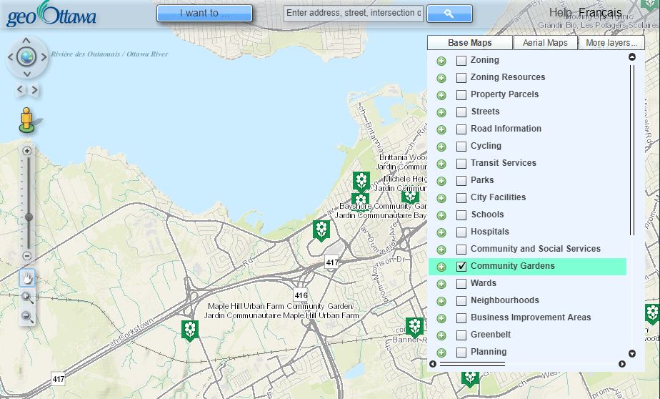Select the magnifier zoom-out tool
This screenshot has width=660, height=399.
coord(27,317)
